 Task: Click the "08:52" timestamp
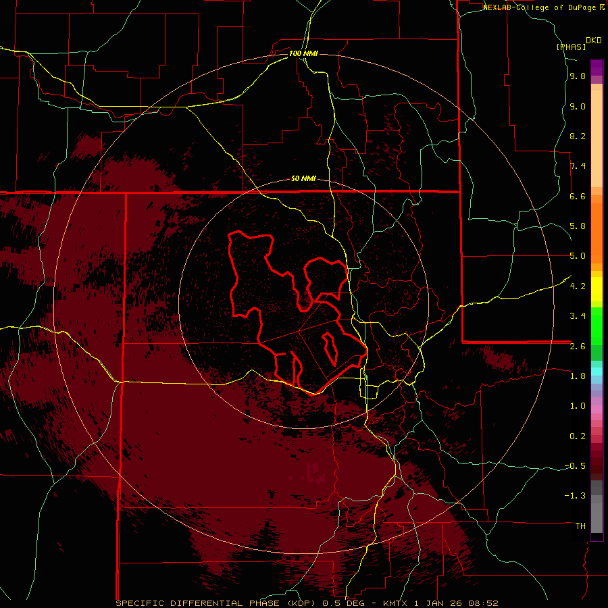coord(483,603)
